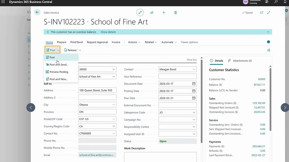Open the Customer Name dropdown arrow
This screenshot has height=162, width=289.
114,76
